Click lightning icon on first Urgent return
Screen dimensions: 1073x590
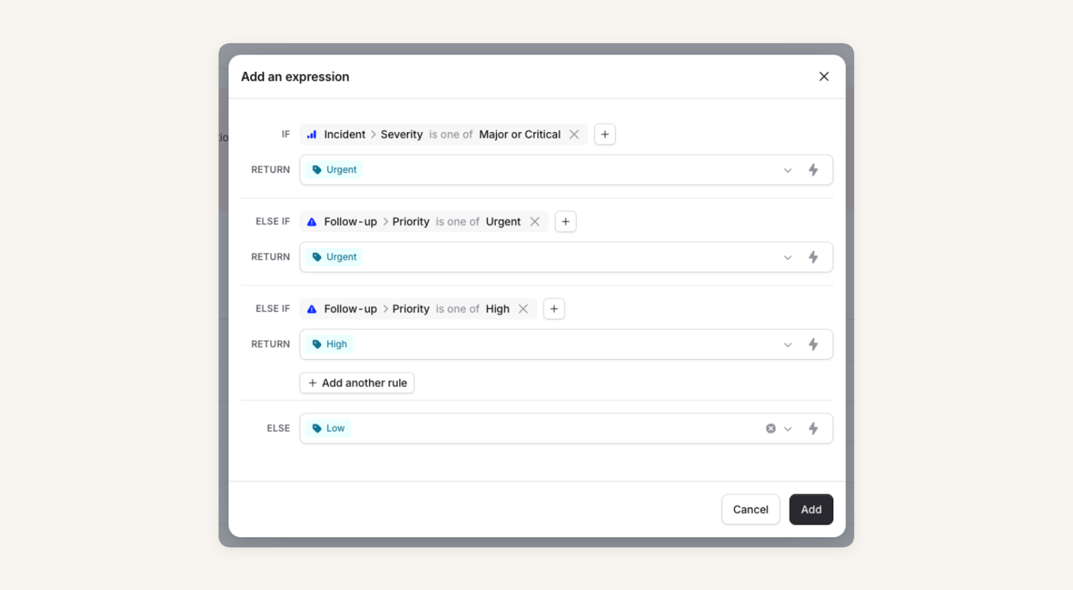(813, 170)
